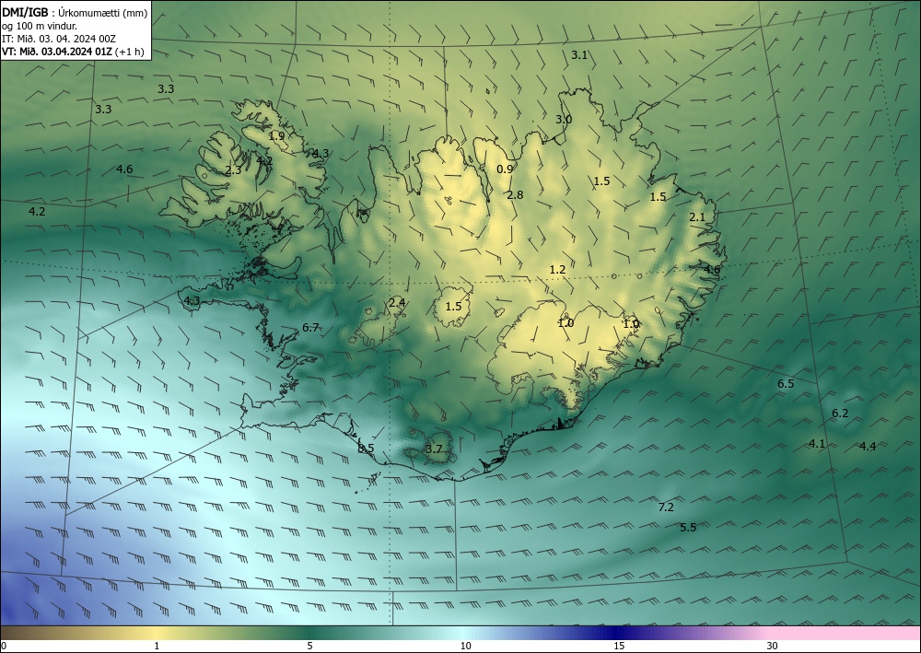This screenshot has width=921, height=653.
Task: Click the map value "4.1"
Action: 817,444
